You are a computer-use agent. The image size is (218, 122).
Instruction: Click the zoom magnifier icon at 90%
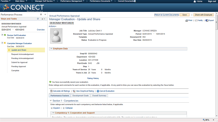pos(204,120)
